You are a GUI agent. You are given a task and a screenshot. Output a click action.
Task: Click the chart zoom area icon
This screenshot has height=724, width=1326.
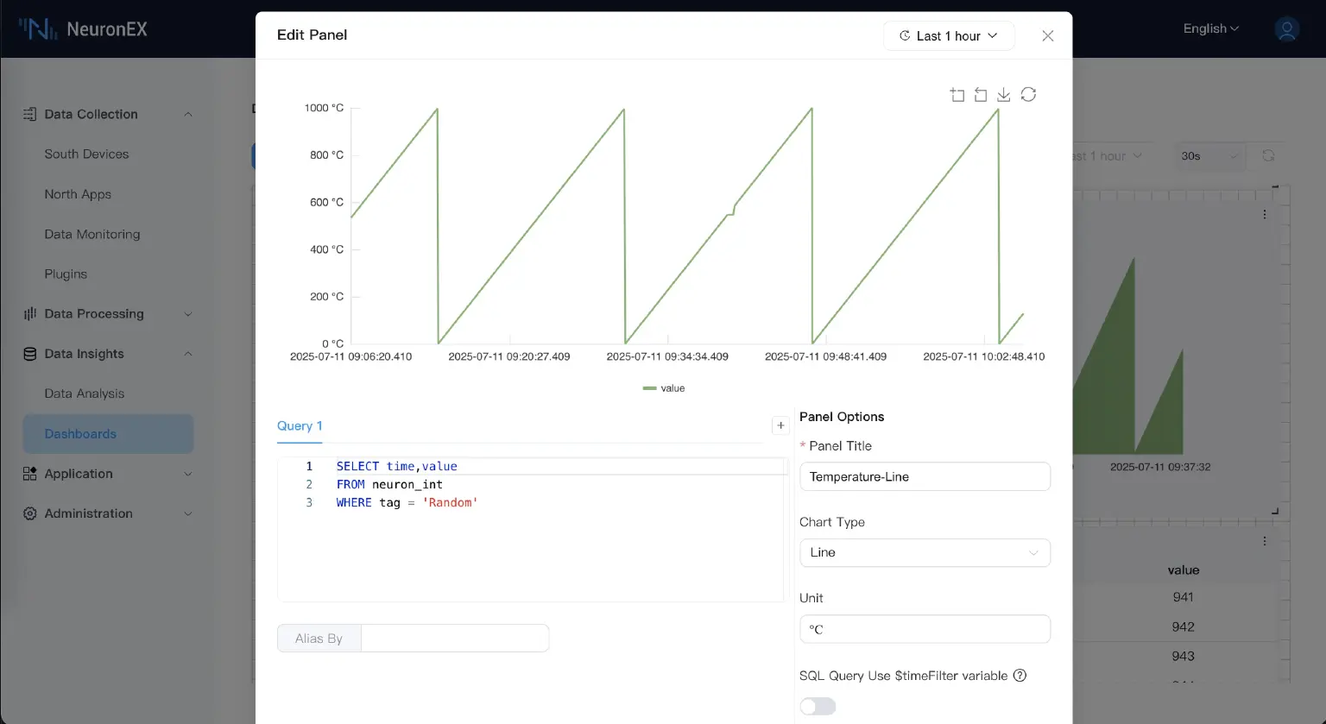pos(957,95)
